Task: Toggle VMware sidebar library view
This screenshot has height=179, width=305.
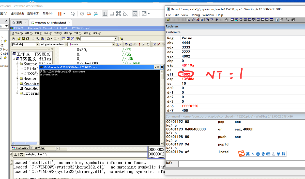Action: pos(105,14)
